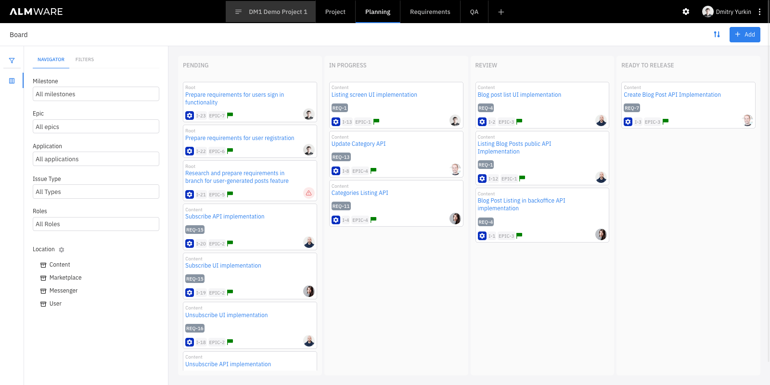Open the filter funnel sidebar icon
The image size is (770, 385).
pos(12,61)
